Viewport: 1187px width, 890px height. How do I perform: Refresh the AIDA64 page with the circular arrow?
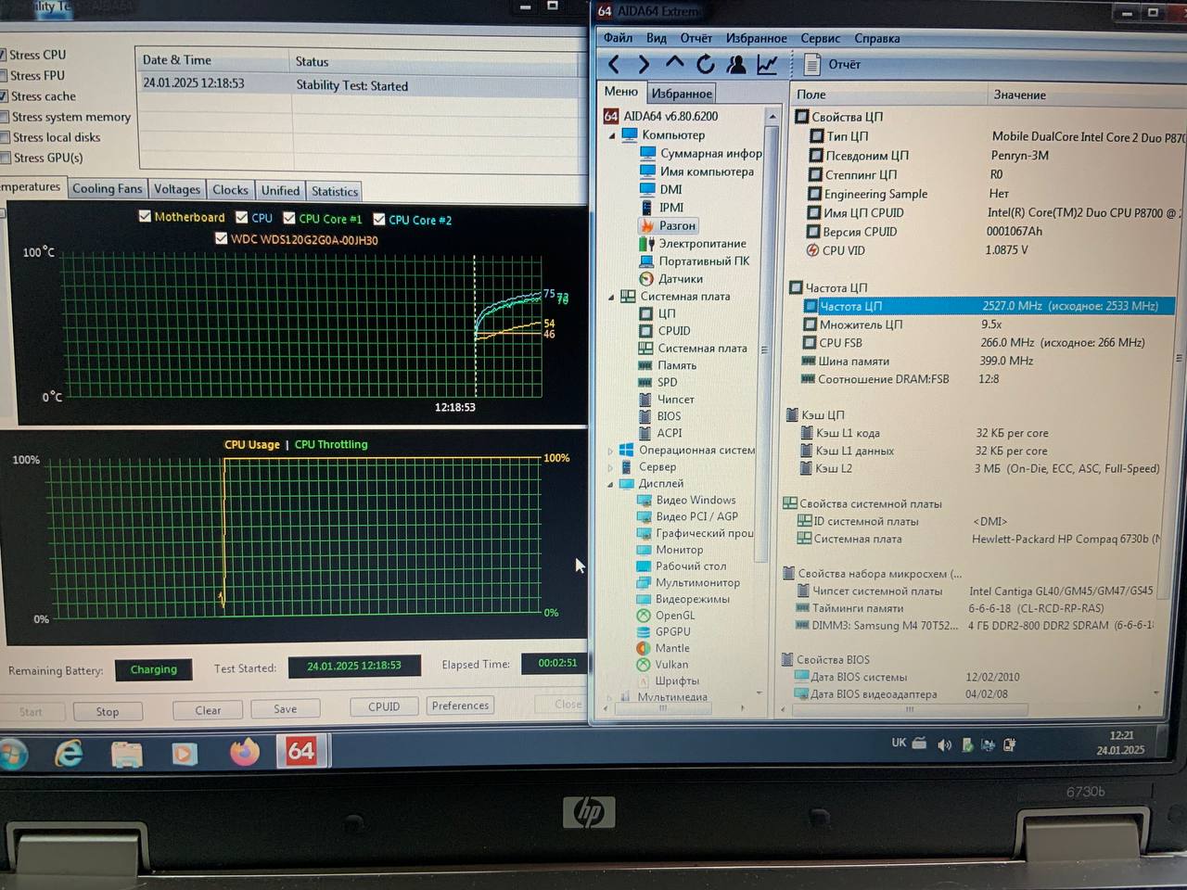[x=706, y=64]
